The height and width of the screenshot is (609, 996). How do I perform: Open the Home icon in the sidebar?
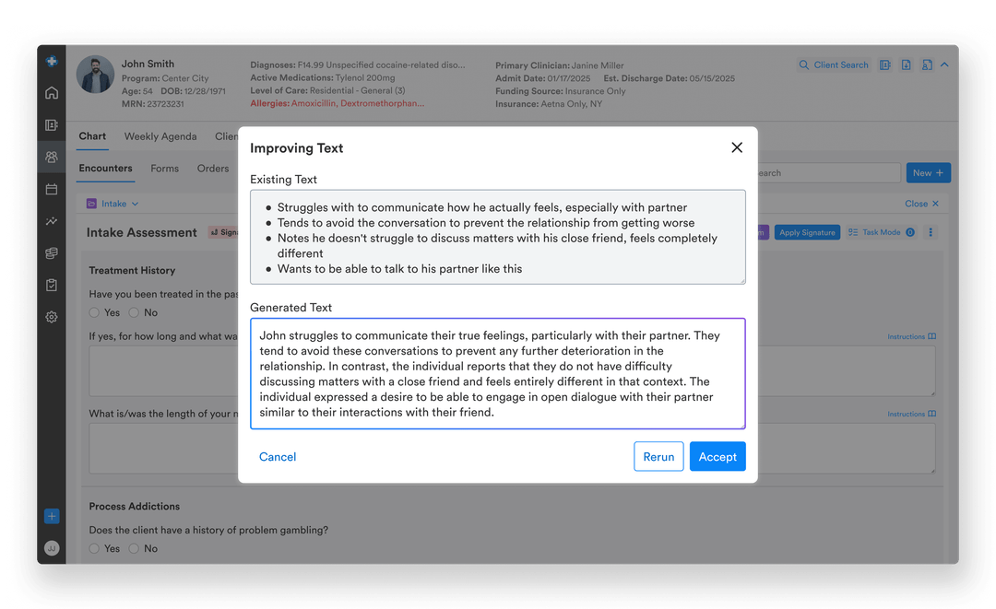[x=52, y=93]
